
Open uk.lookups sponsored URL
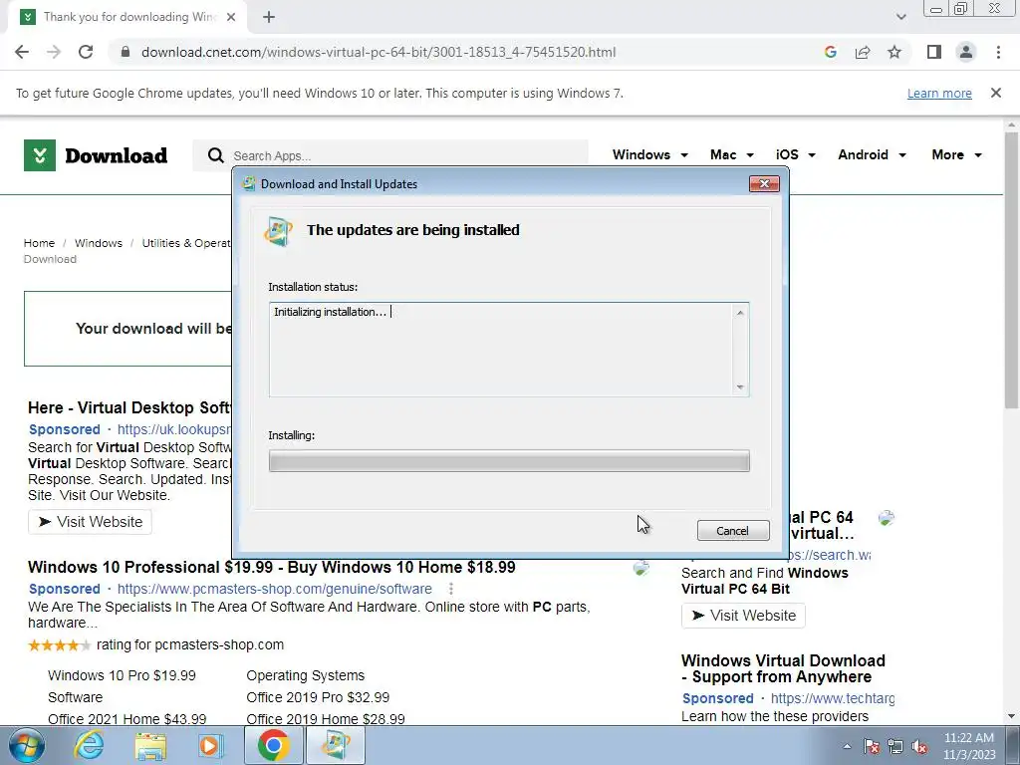(x=174, y=429)
